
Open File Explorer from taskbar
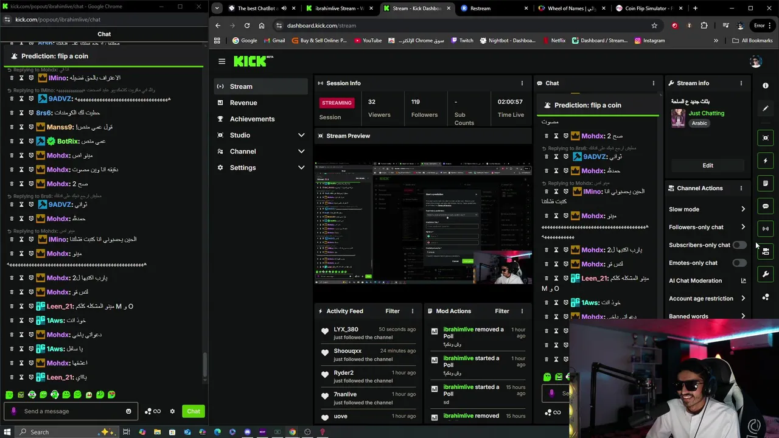(x=157, y=432)
